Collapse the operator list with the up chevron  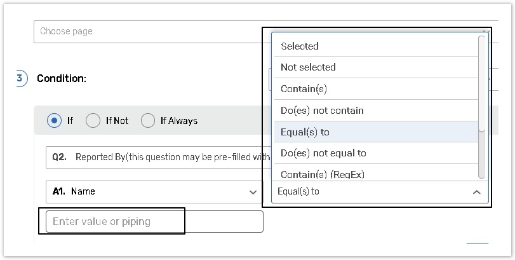click(477, 192)
